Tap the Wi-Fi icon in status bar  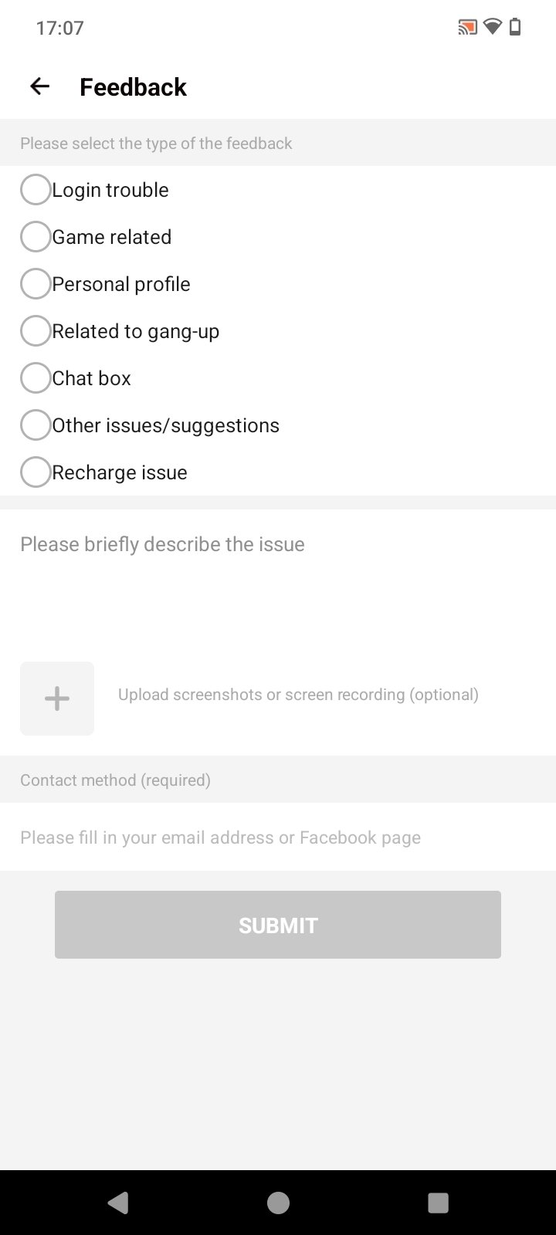(492, 28)
